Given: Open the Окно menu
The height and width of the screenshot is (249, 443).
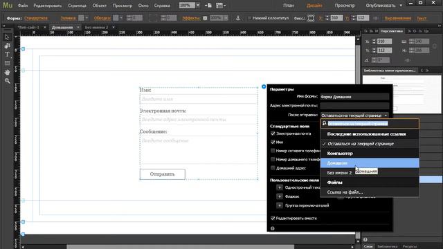Looking at the screenshot, I should (x=143, y=6).
